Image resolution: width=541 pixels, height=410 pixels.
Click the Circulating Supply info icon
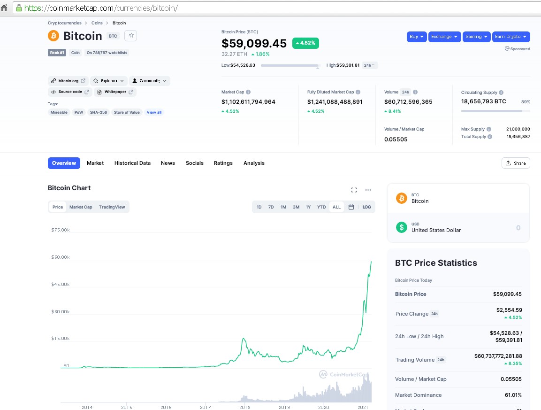point(501,92)
